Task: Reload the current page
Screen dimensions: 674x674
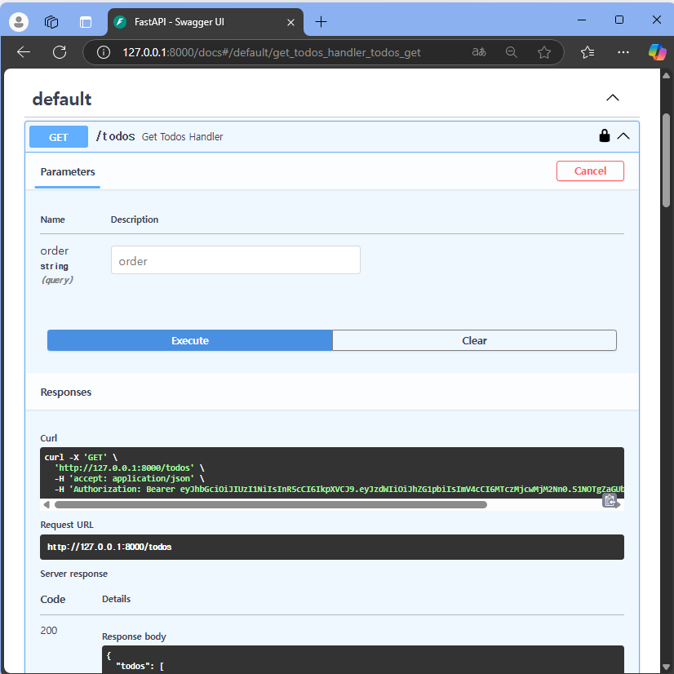Action: [60, 52]
